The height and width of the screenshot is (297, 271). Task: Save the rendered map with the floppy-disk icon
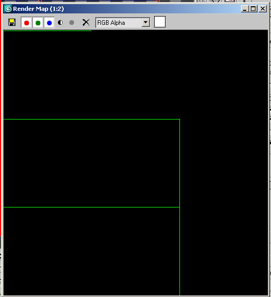pyautogui.click(x=12, y=22)
